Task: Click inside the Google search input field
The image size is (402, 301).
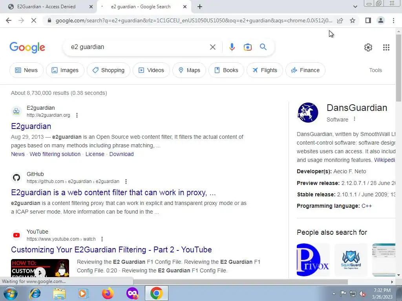Action: tap(139, 47)
